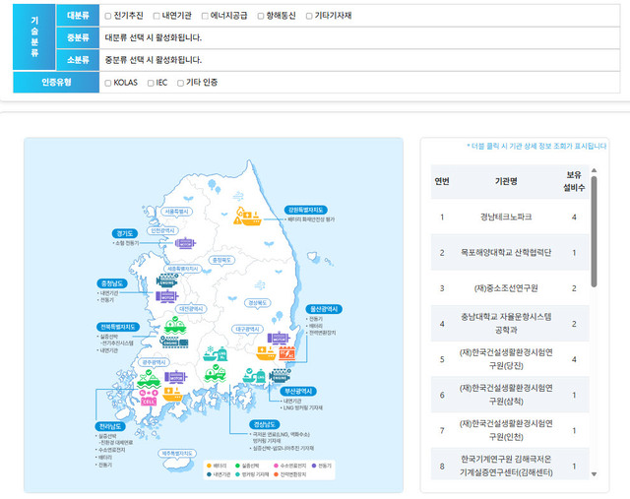630x499 pixels.
Task: Click the pink CELL icon in 전라남도
Action: pos(150,398)
